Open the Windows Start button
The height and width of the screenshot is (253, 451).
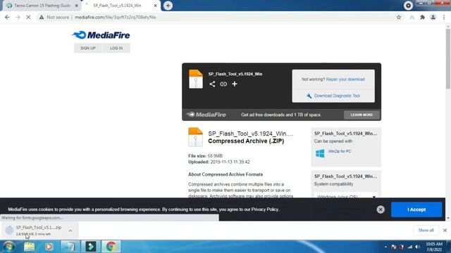(x=8, y=247)
